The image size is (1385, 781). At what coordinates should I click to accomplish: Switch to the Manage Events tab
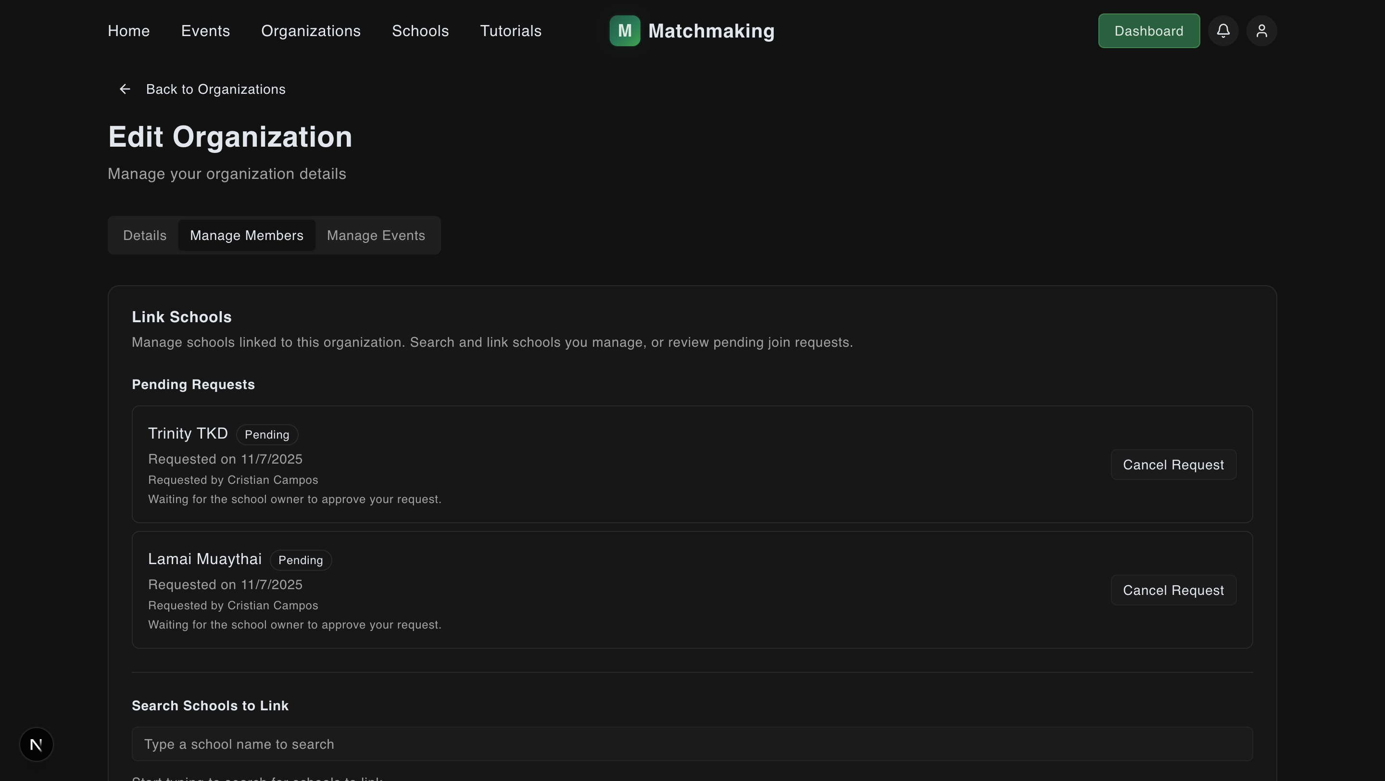[x=376, y=236]
